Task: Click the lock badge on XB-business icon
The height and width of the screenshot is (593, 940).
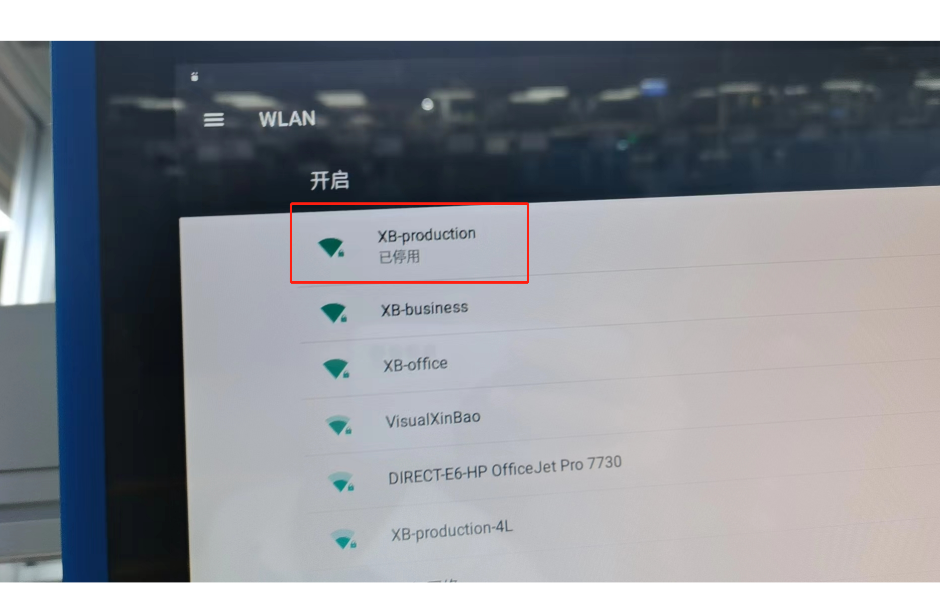Action: pos(344,318)
